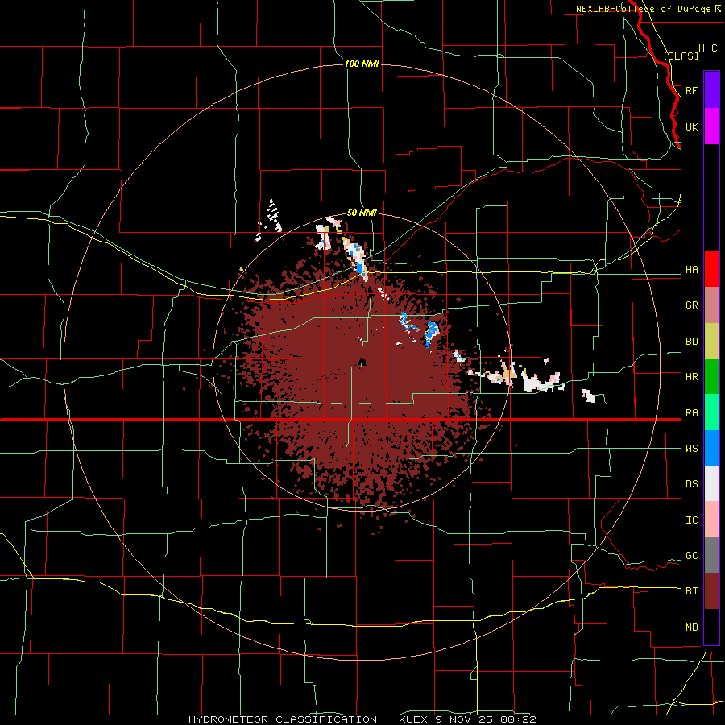725x725 pixels.
Task: Click the "GC" legend label
Action: 692,556
